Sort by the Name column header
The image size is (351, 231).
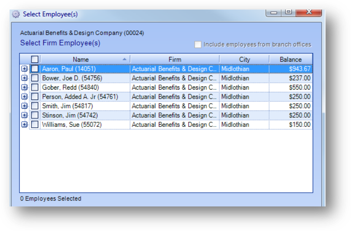85,60
